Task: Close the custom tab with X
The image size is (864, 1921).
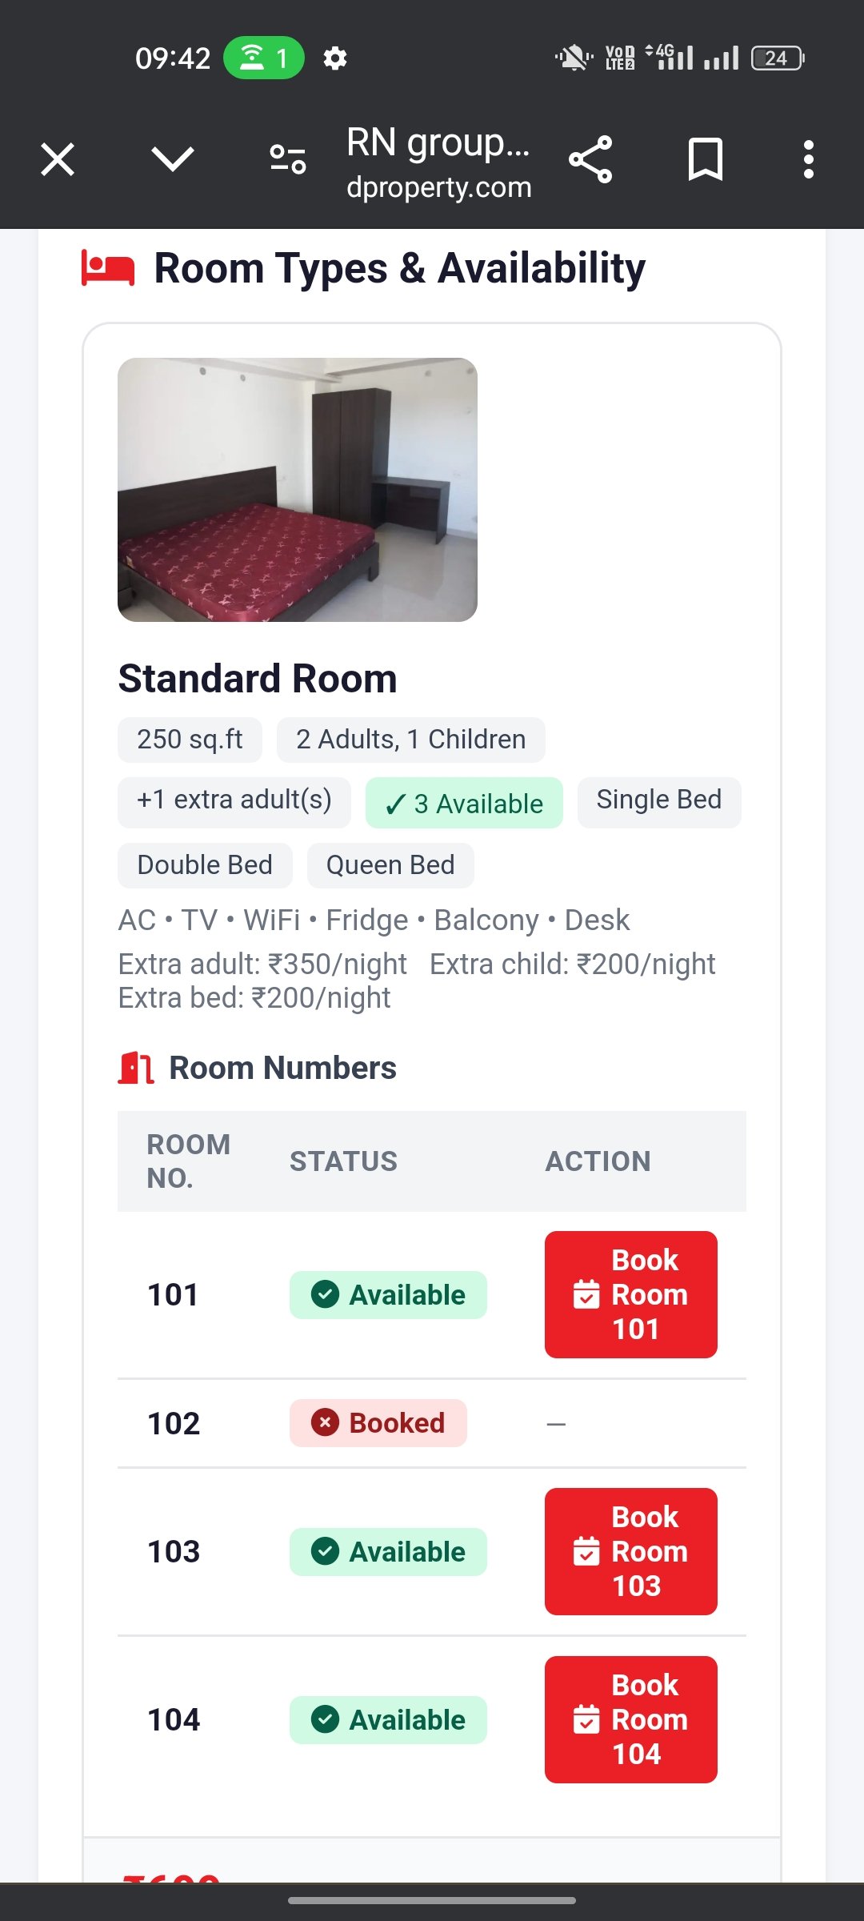Action: (x=58, y=159)
